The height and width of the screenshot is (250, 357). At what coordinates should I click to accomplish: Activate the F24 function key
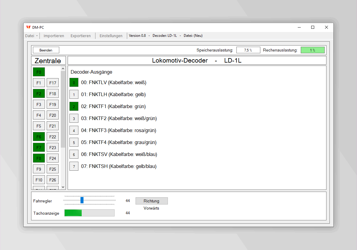click(53, 158)
